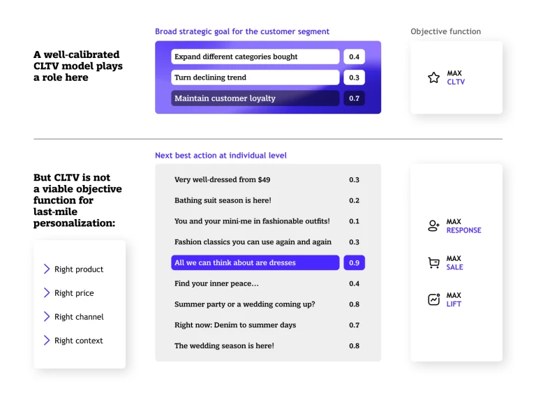The image size is (536, 402).
Task: Select the Turn declining trend goal
Action: tap(255, 77)
